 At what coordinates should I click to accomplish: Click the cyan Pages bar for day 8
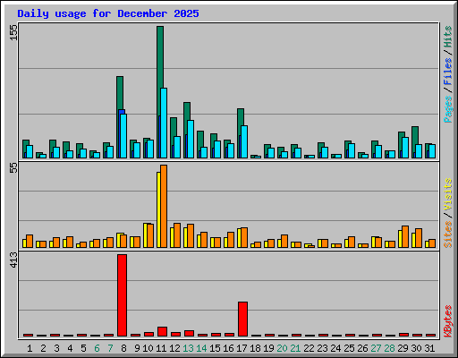pyautogui.click(x=123, y=136)
